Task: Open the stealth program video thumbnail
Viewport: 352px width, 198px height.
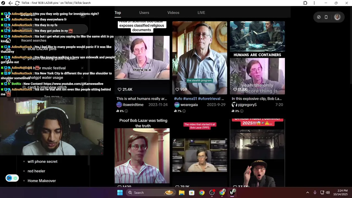Action: tap(200, 58)
